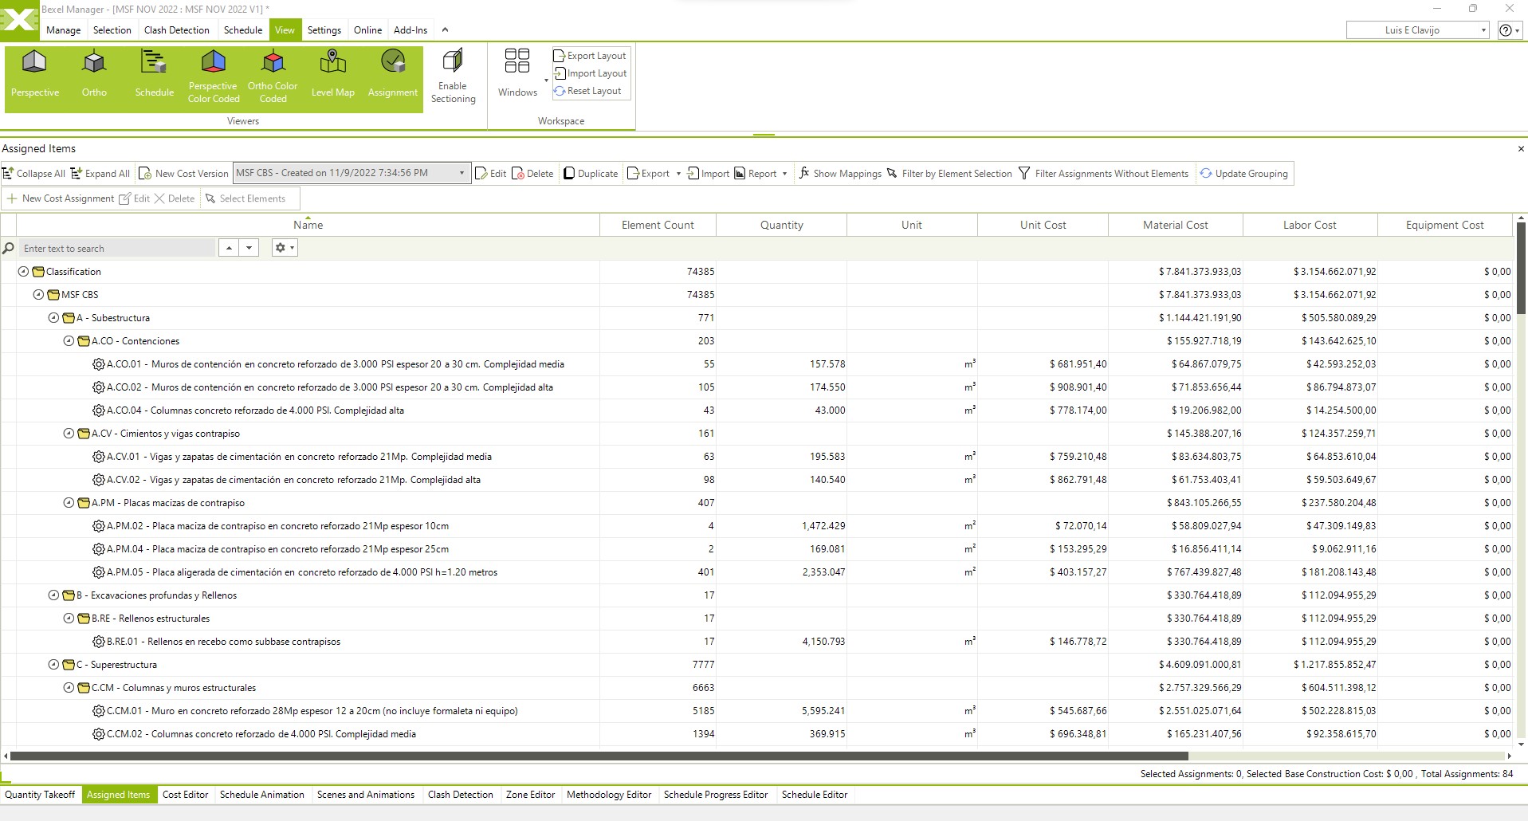Click Show Mappings
The height and width of the screenshot is (821, 1528).
(840, 174)
